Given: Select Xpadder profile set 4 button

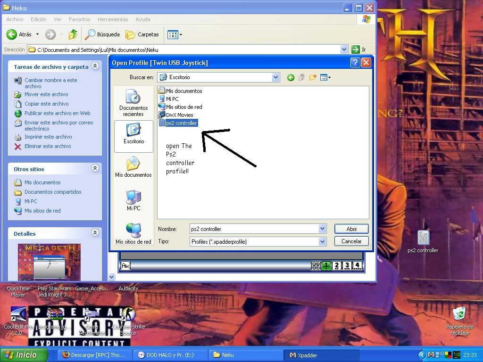Looking at the screenshot, I should (x=357, y=265).
